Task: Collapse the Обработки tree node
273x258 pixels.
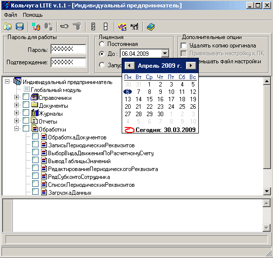Action: [x=16, y=129]
